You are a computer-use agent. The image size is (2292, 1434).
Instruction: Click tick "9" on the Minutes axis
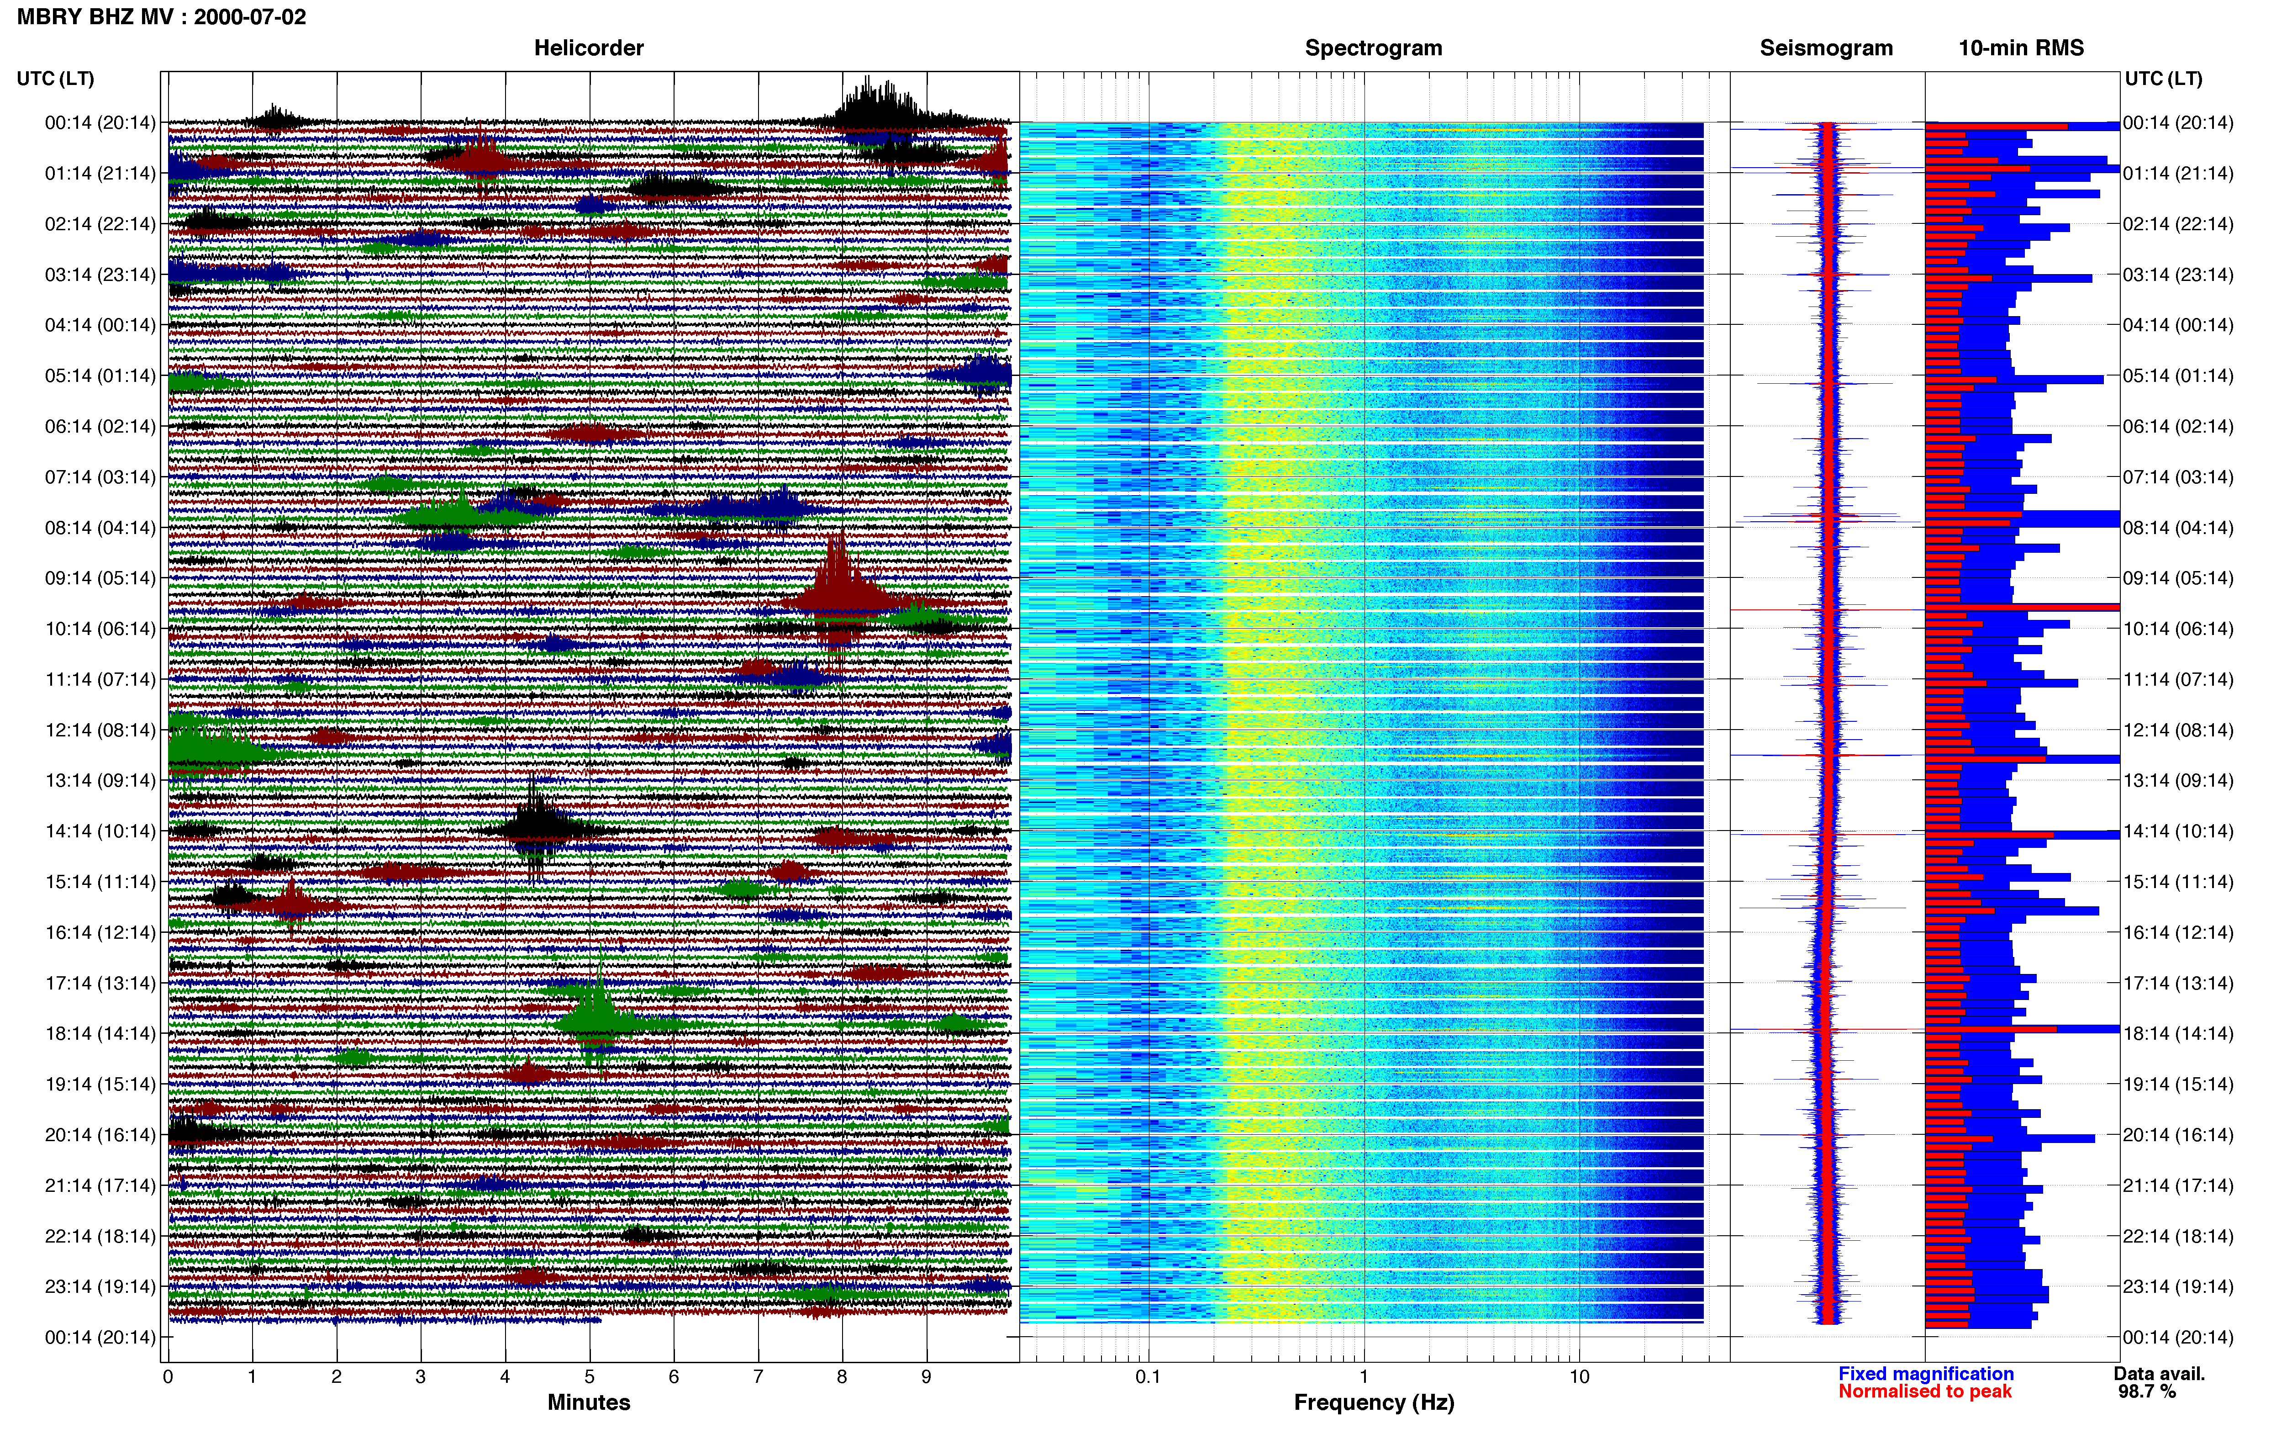coord(926,1377)
